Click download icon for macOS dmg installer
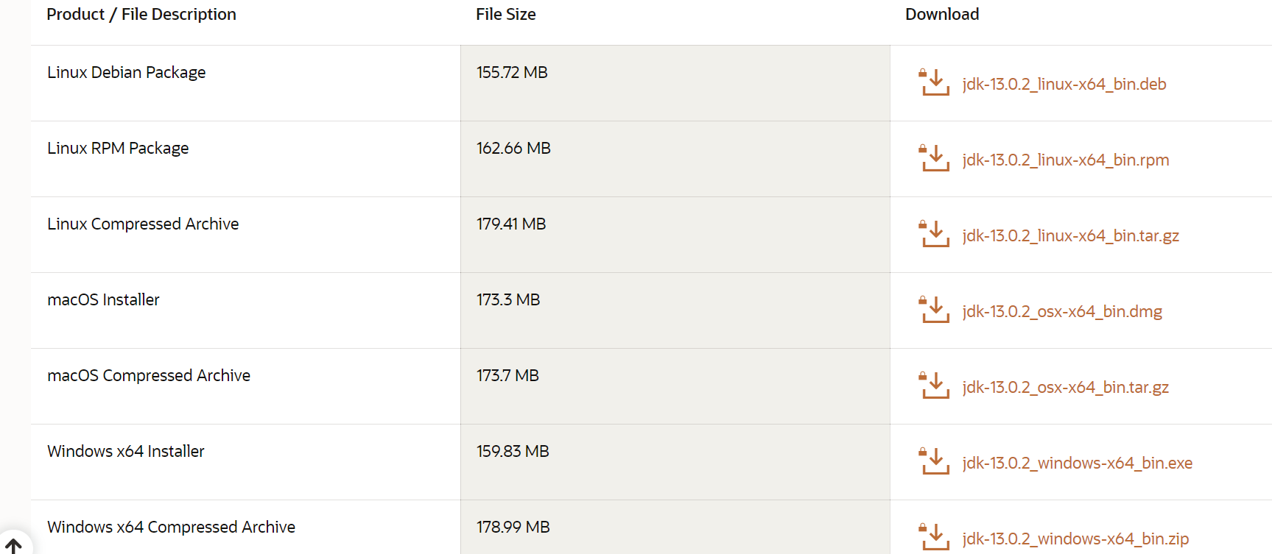Screen dimensions: 1272x554 (935, 310)
